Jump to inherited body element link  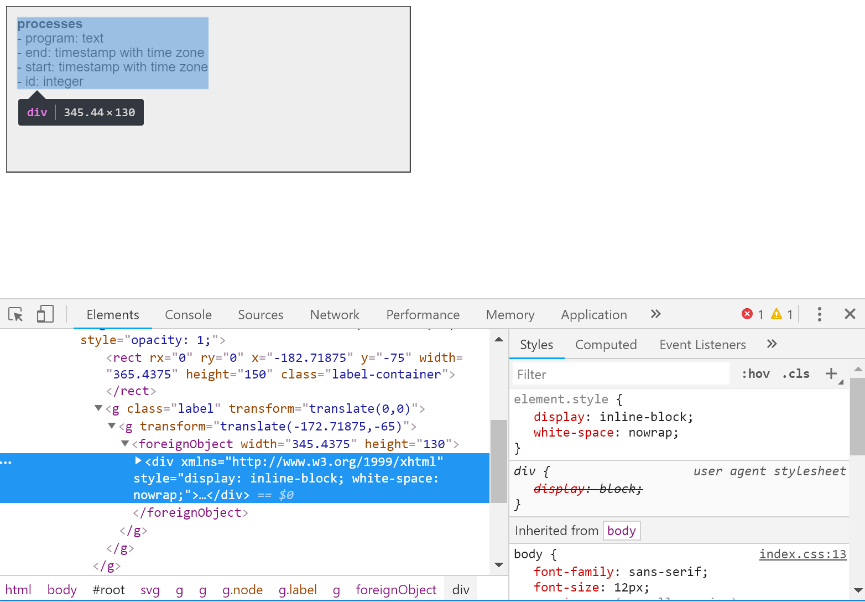point(622,531)
